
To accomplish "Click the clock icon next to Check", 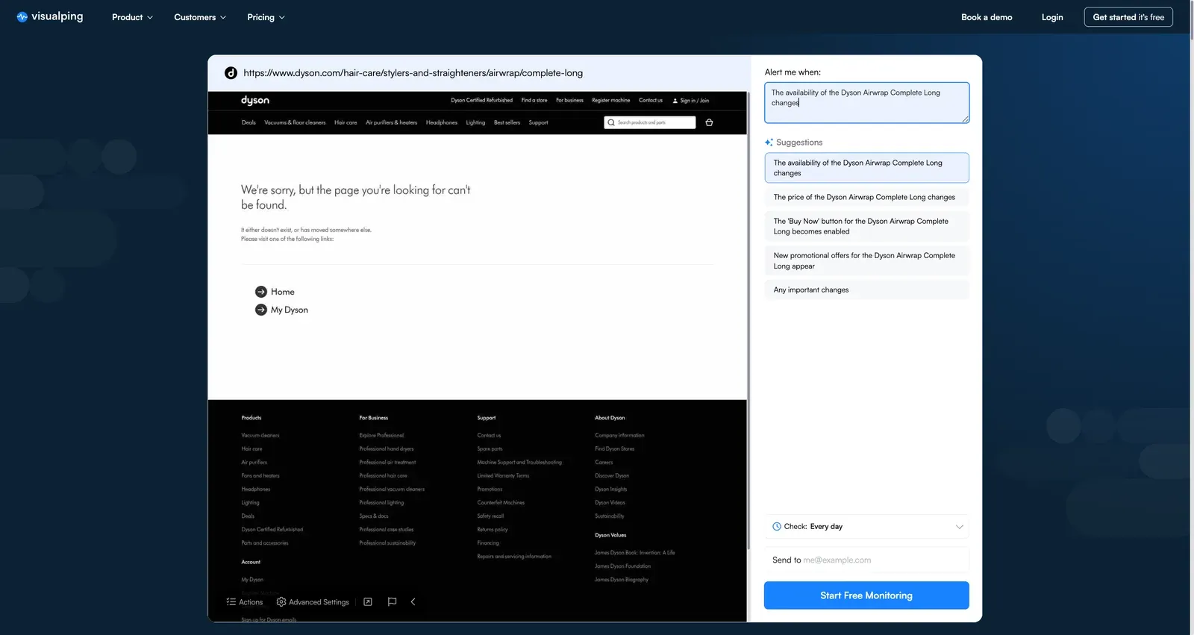I will pos(777,527).
